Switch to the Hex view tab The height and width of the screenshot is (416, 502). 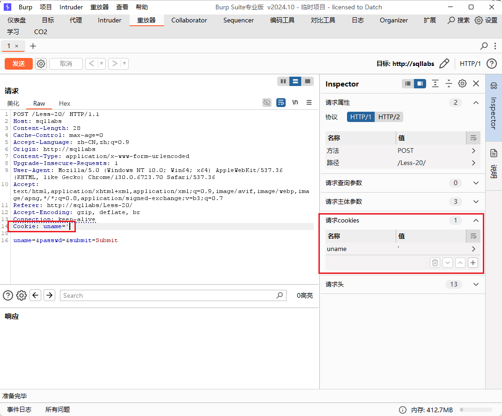coord(65,103)
